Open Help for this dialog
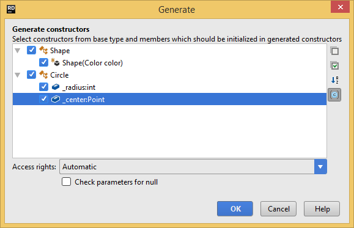The height and width of the screenshot is (228, 354). pos(322,209)
